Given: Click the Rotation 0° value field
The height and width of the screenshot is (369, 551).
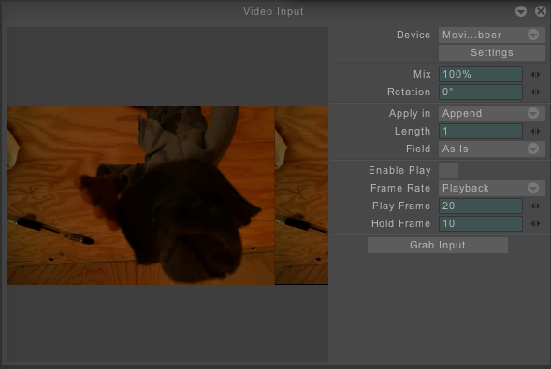Looking at the screenshot, I should [480, 92].
